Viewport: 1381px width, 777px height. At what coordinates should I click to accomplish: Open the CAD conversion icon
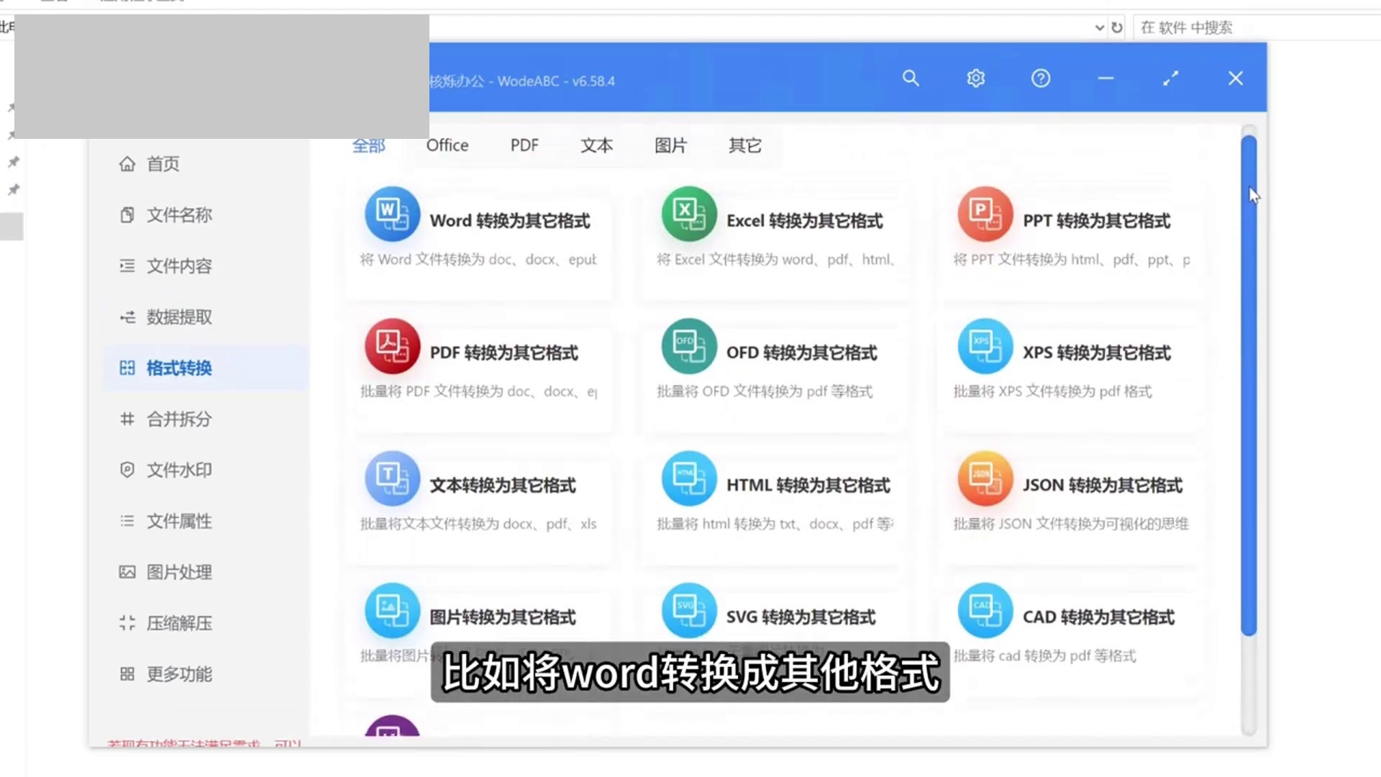(985, 610)
